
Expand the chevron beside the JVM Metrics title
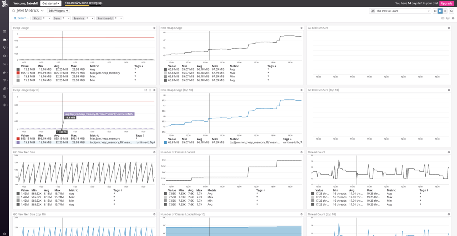tap(43, 11)
